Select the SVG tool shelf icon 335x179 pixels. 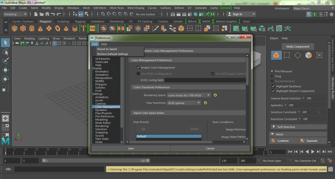coord(92,28)
